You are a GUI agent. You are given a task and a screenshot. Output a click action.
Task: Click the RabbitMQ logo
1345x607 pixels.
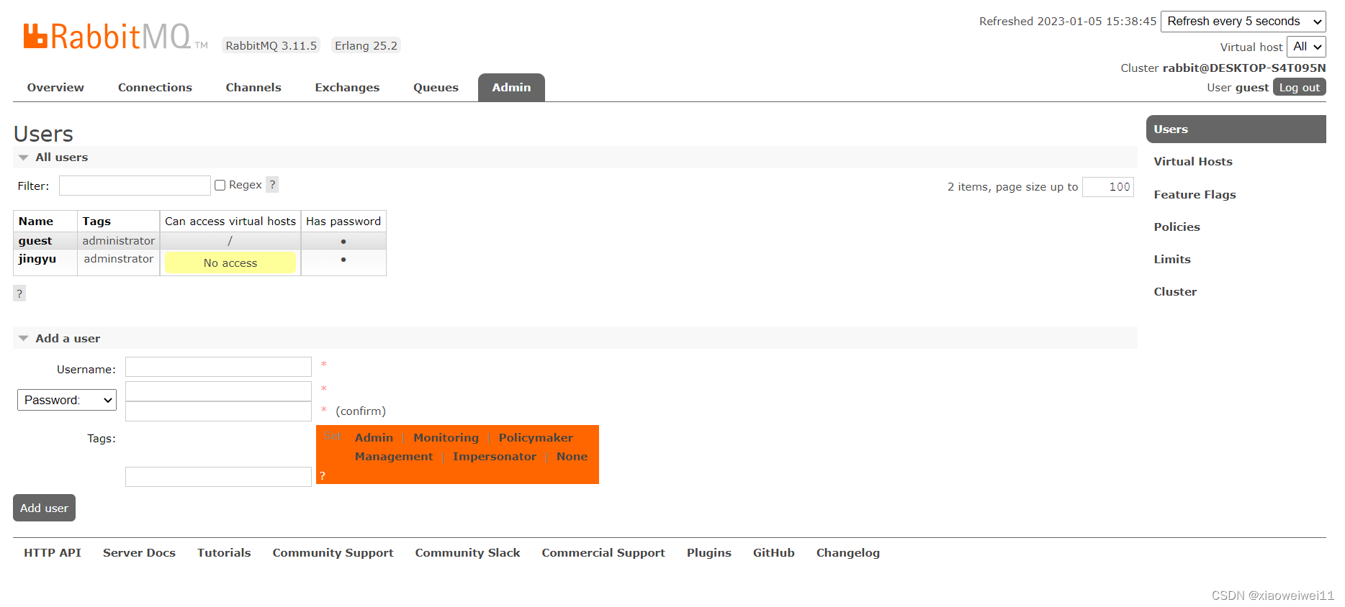(x=115, y=37)
